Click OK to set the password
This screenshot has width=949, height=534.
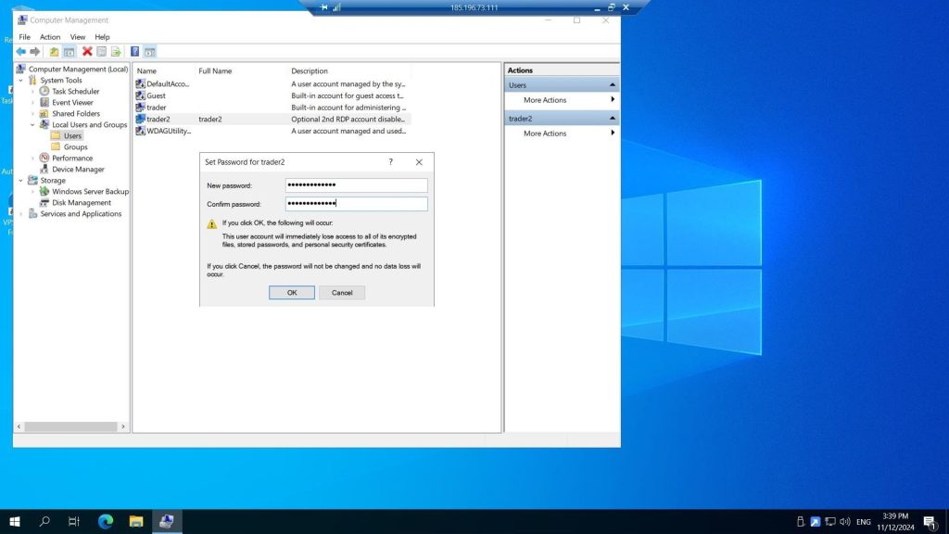point(292,292)
